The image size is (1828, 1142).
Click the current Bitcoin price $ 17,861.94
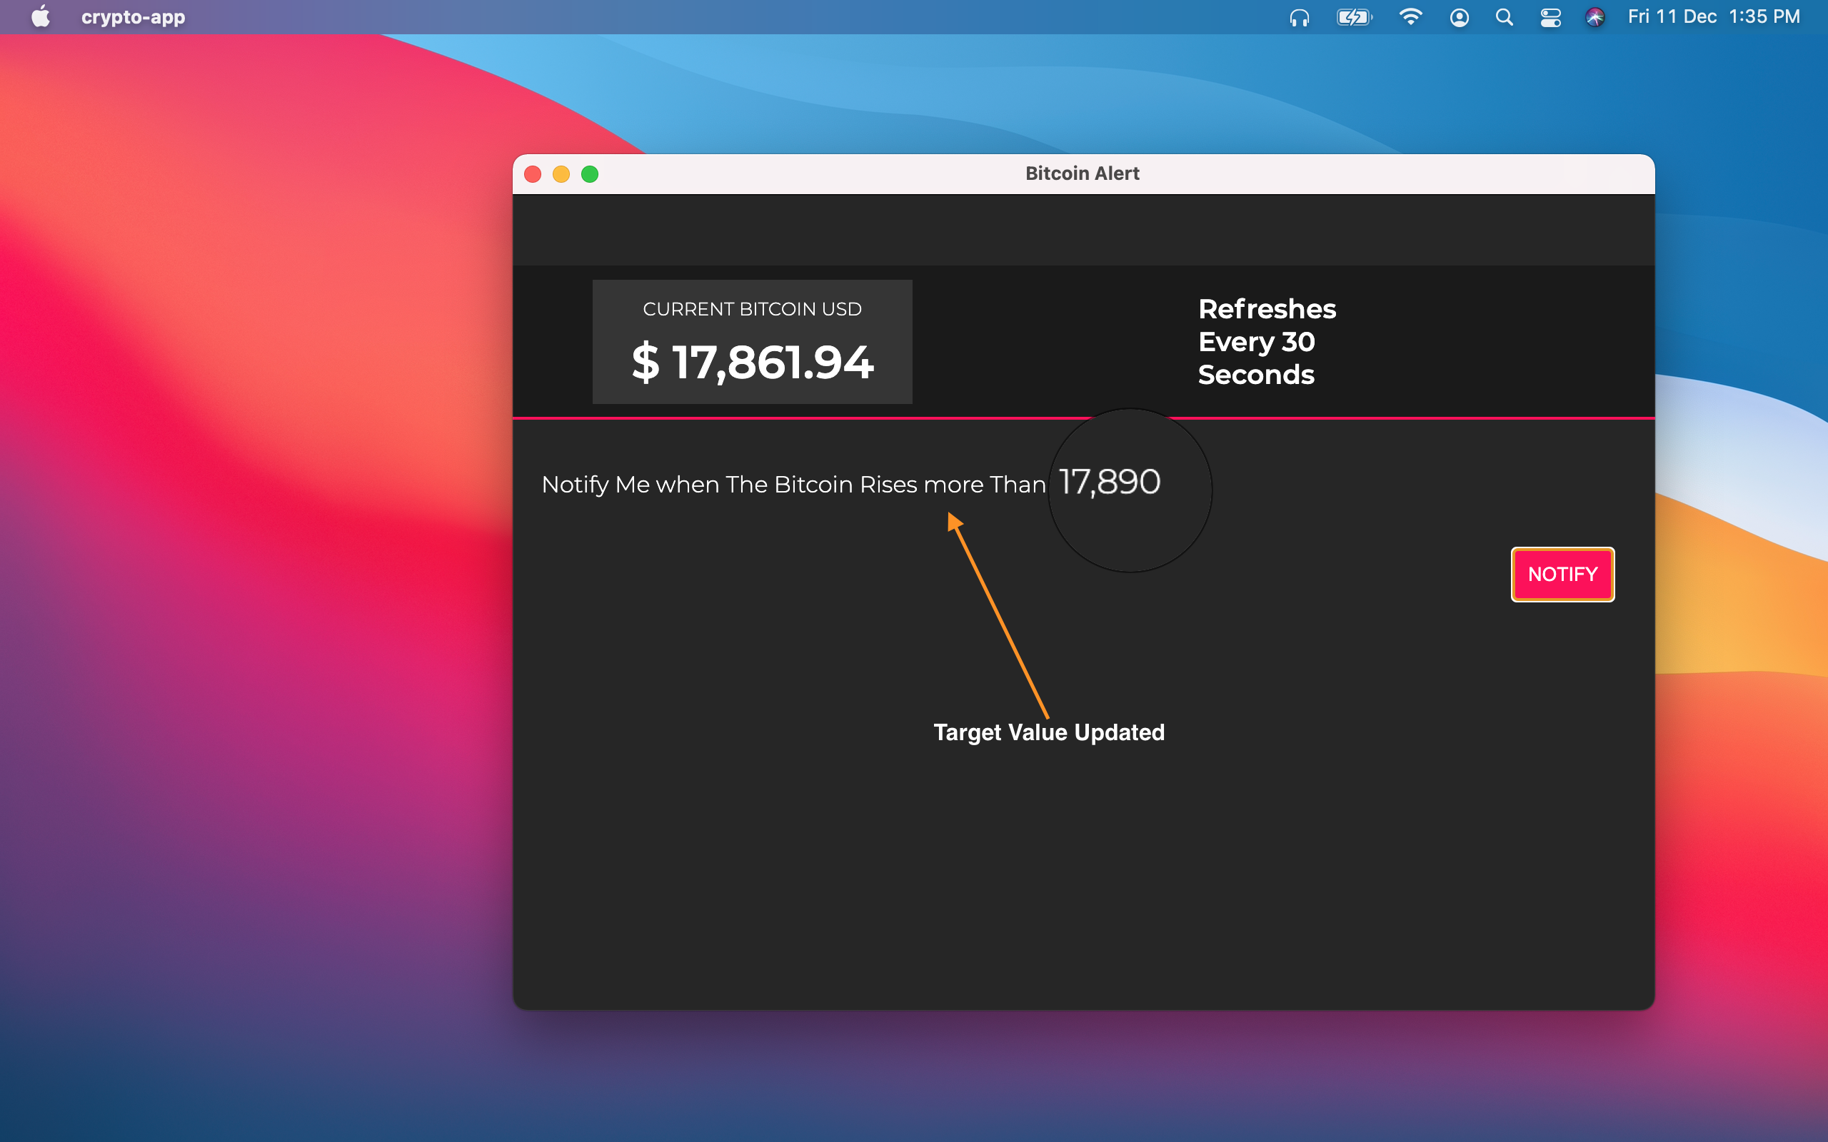click(x=753, y=362)
